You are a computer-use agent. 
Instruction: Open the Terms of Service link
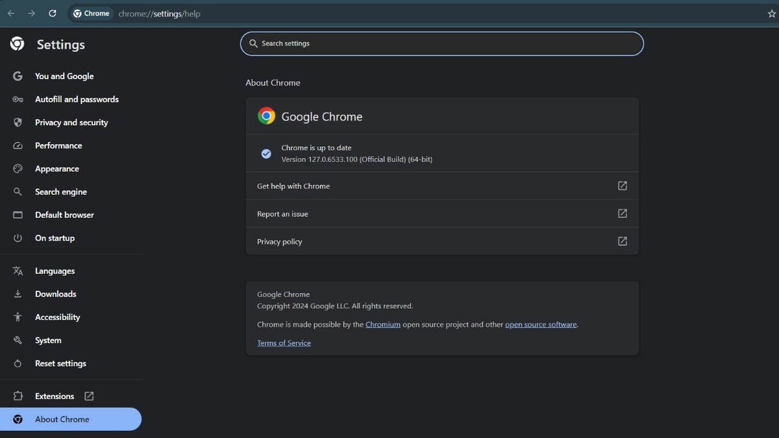click(x=284, y=343)
